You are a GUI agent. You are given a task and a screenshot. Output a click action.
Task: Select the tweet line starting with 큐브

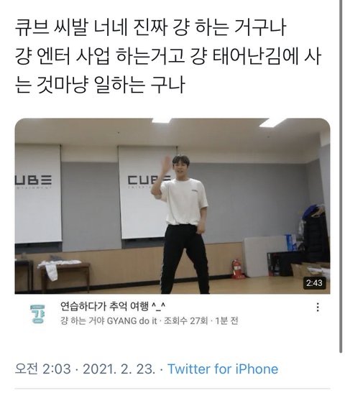[150, 27]
